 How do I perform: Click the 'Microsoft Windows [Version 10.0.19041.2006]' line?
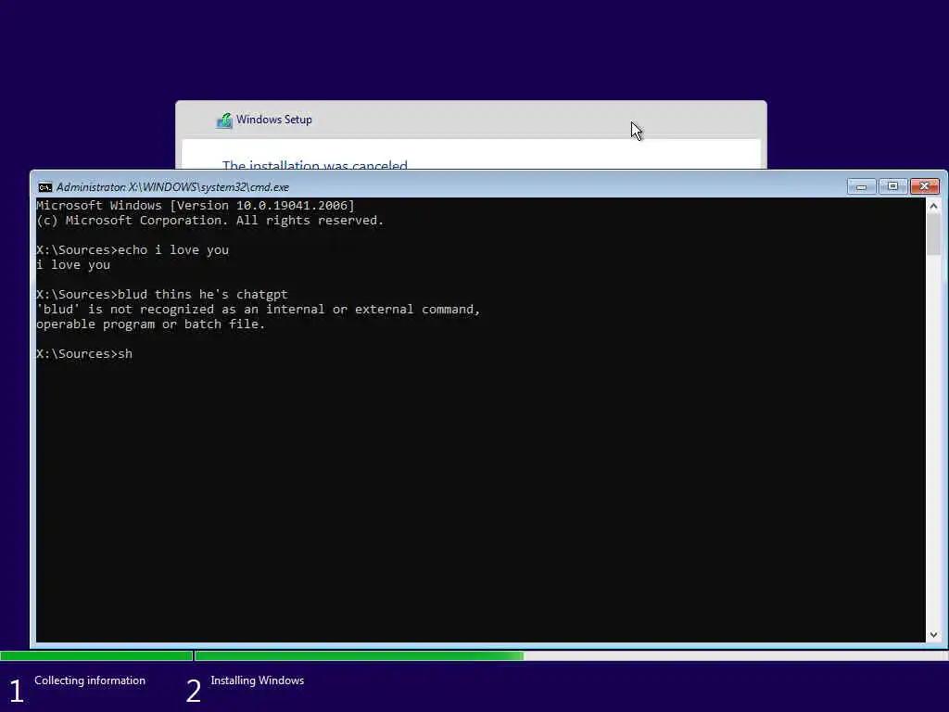[195, 206]
